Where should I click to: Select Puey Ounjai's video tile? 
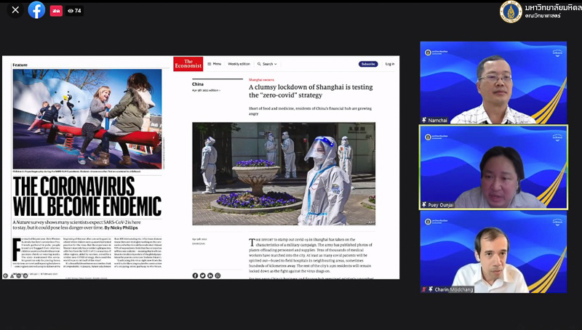click(493, 168)
